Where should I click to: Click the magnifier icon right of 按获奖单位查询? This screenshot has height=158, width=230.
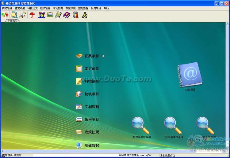point(205,125)
